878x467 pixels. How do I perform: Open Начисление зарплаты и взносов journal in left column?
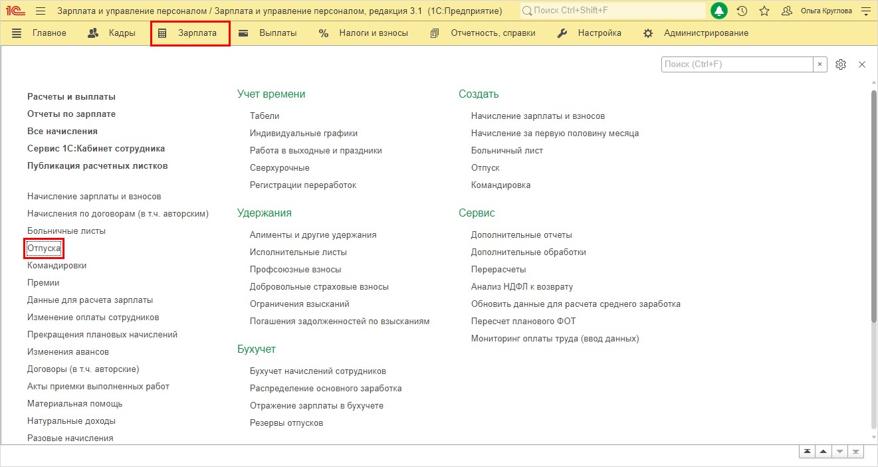coord(94,196)
